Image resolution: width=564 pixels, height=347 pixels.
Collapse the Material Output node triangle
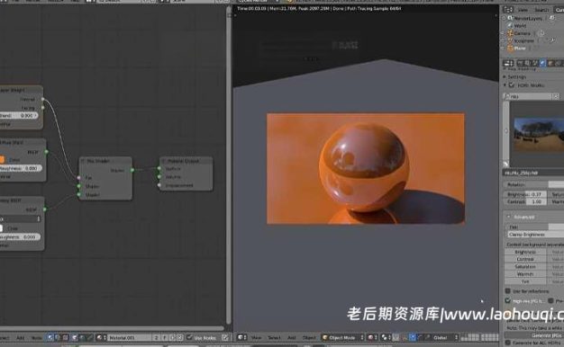(164, 161)
